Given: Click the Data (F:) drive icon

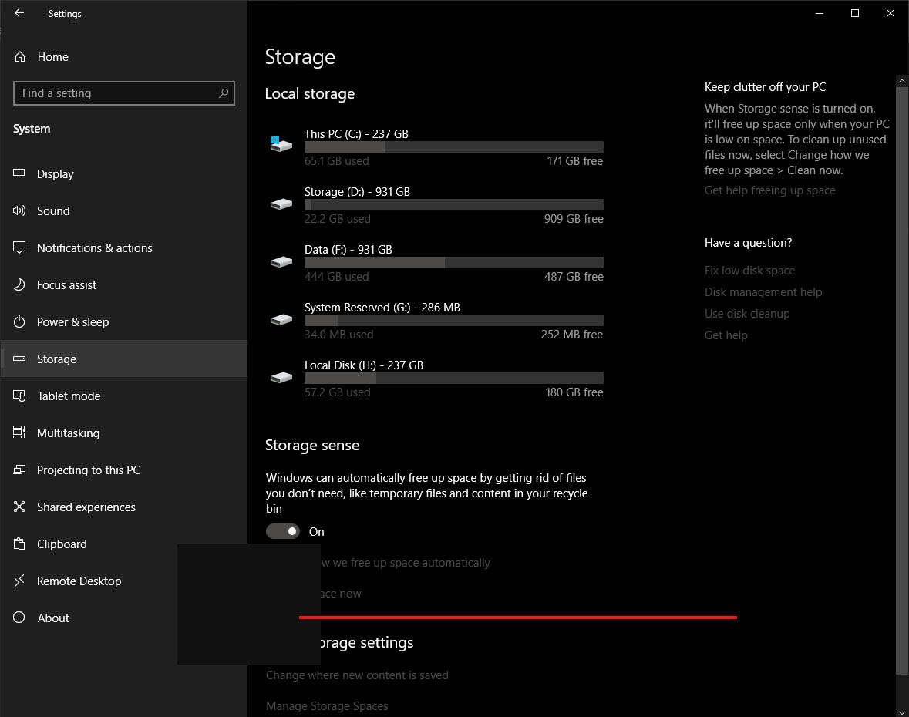Looking at the screenshot, I should [281, 262].
